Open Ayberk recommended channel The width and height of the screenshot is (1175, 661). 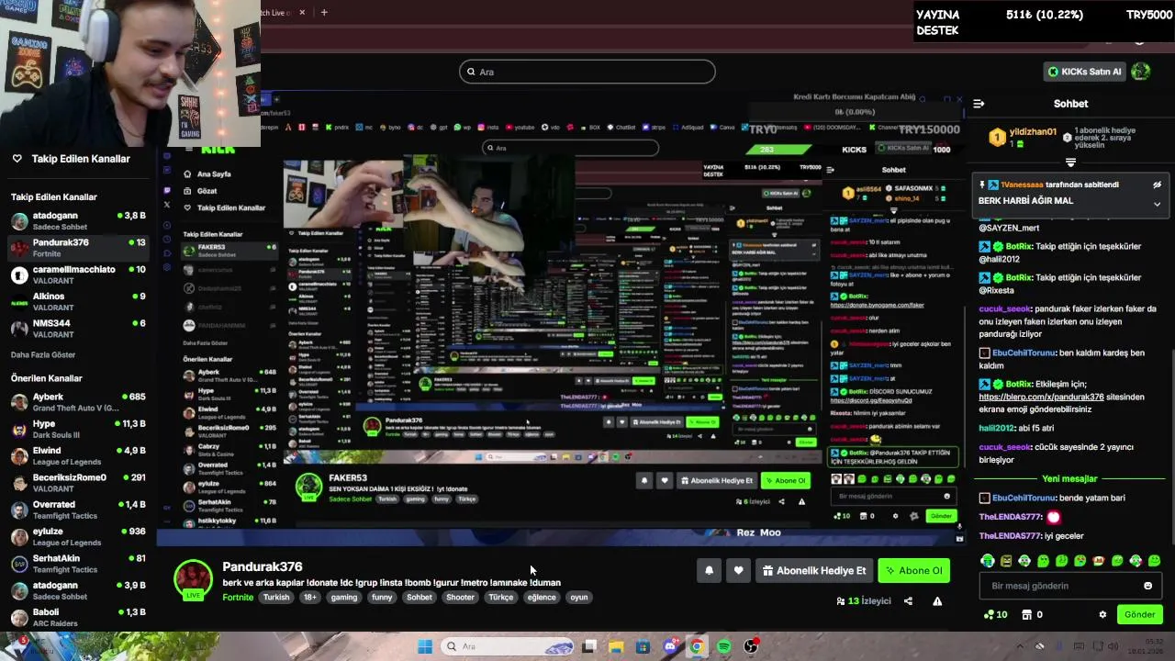(x=78, y=402)
